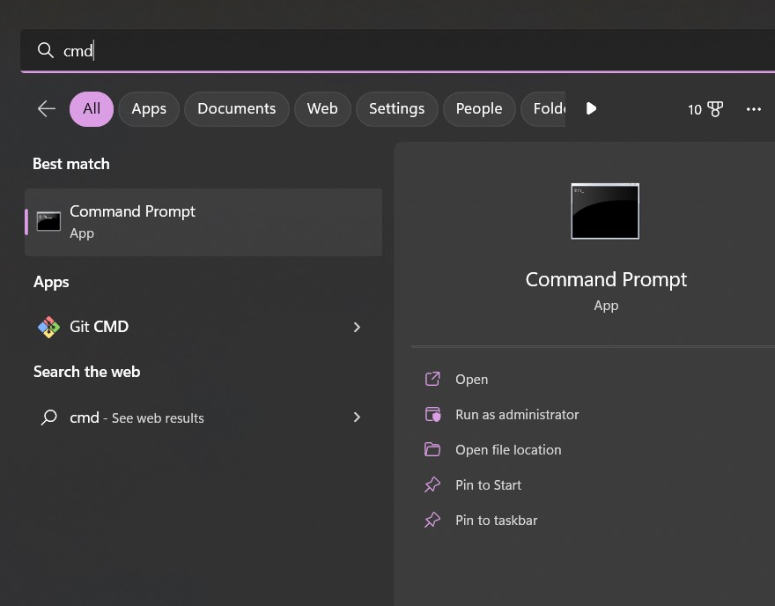Click the Run as administrator shield icon

[x=432, y=415]
